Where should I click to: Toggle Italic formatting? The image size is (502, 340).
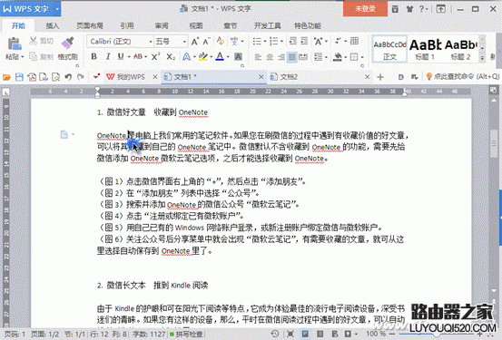[x=108, y=57]
